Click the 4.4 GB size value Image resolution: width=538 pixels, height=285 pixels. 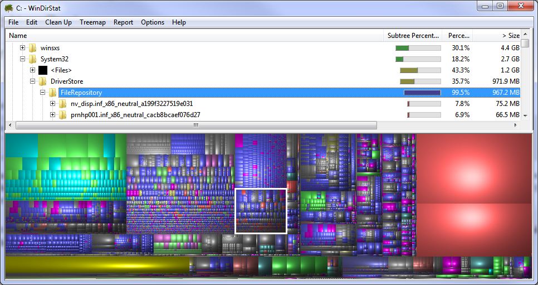[511, 48]
